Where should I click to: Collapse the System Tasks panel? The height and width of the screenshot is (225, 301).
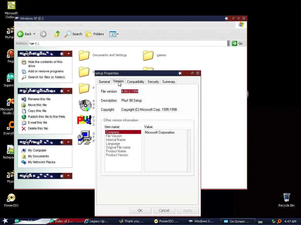click(x=68, y=54)
